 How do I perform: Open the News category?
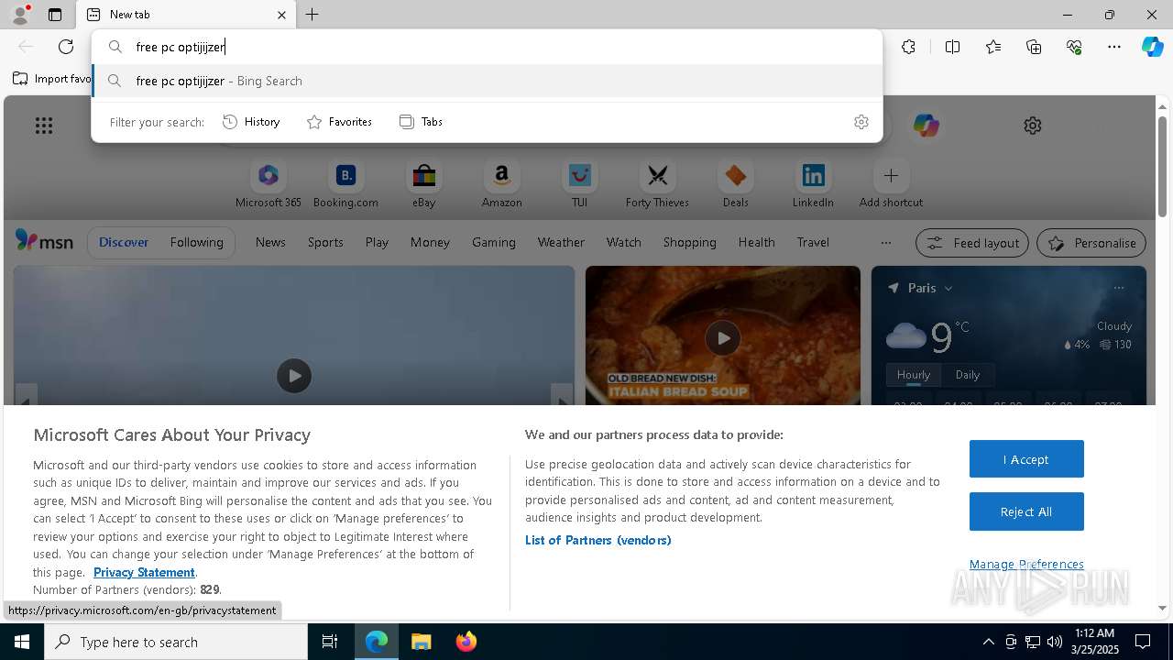coord(270,242)
